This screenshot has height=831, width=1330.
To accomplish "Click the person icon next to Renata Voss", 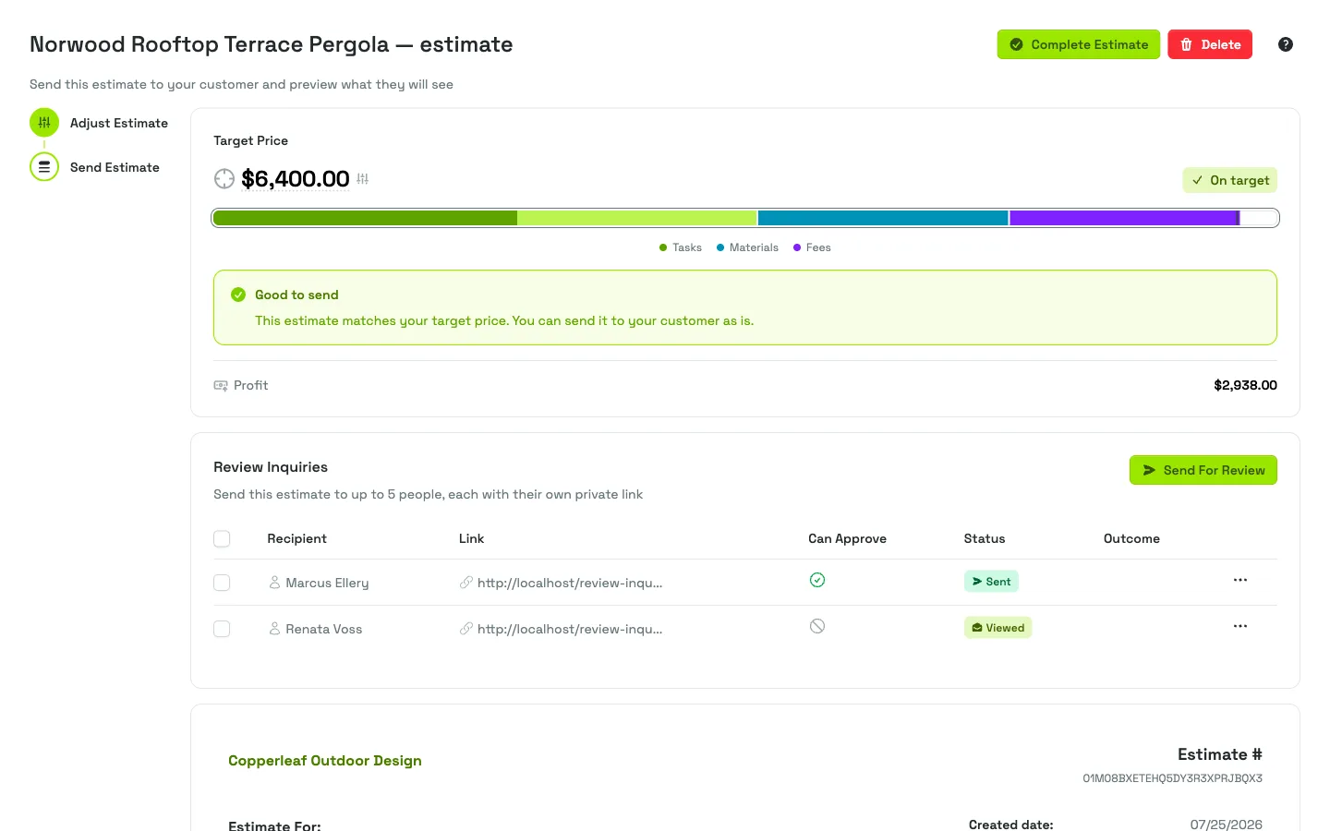I will [x=274, y=629].
